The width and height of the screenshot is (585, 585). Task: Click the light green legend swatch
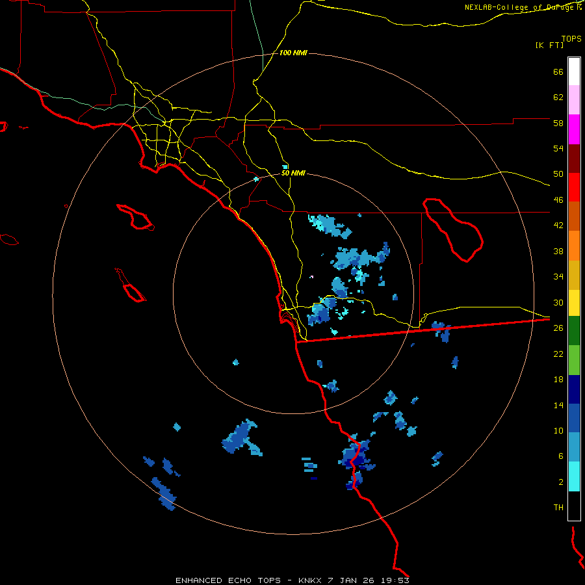pos(574,360)
